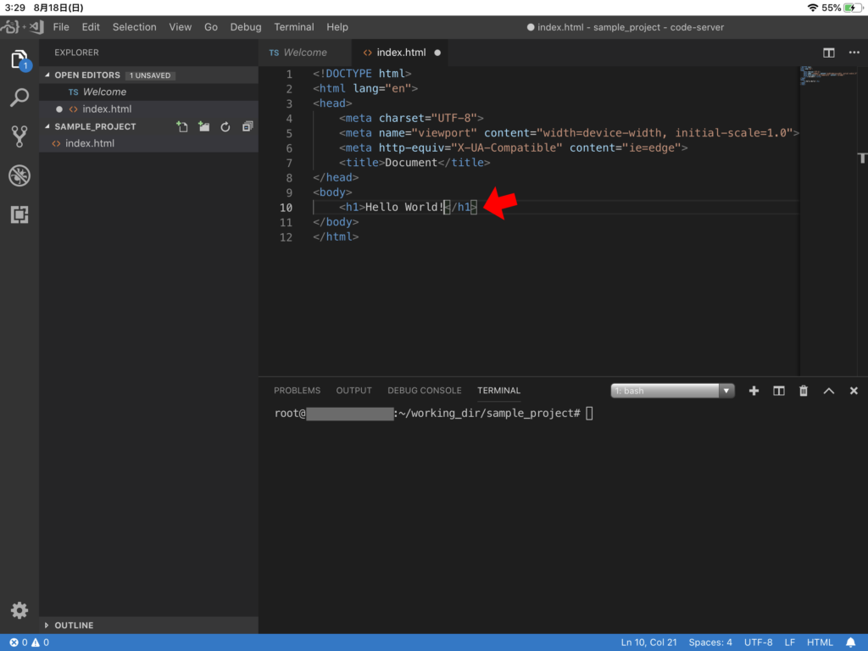Change file encoding via UTF-8
The height and width of the screenshot is (651, 868).
[x=759, y=643]
